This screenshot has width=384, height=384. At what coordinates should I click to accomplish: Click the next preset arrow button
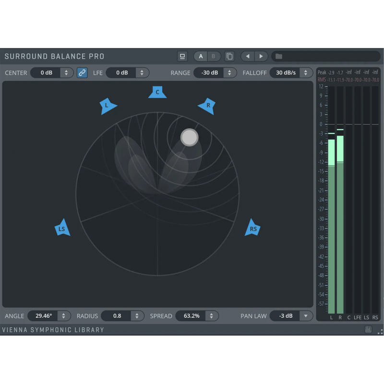click(261, 56)
